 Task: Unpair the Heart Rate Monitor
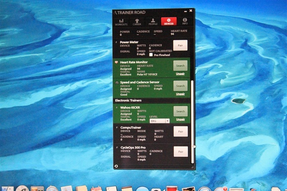180,74
